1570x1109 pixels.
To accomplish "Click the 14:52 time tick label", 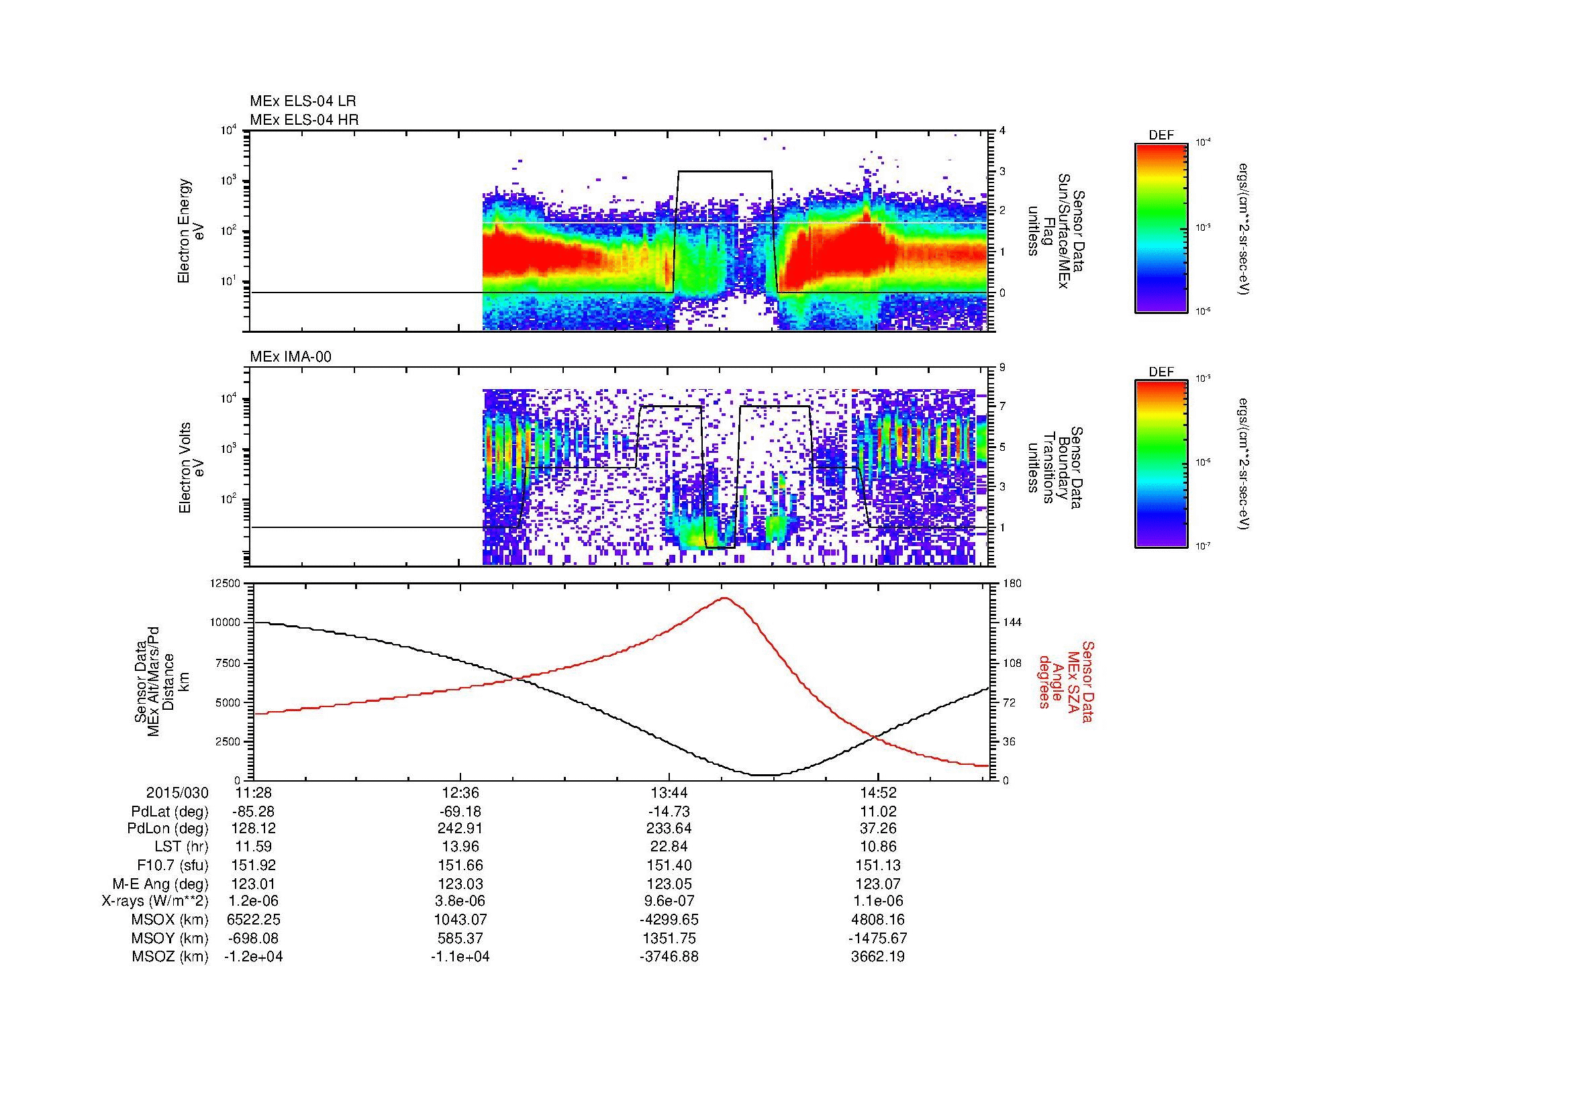I will [x=878, y=792].
